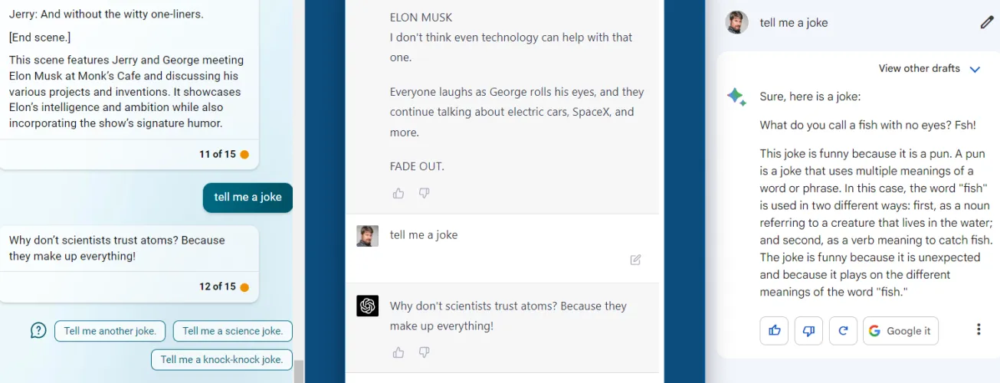Dislike Bard's fish joke with thumbs down
The width and height of the screenshot is (1000, 383).
[x=808, y=331]
